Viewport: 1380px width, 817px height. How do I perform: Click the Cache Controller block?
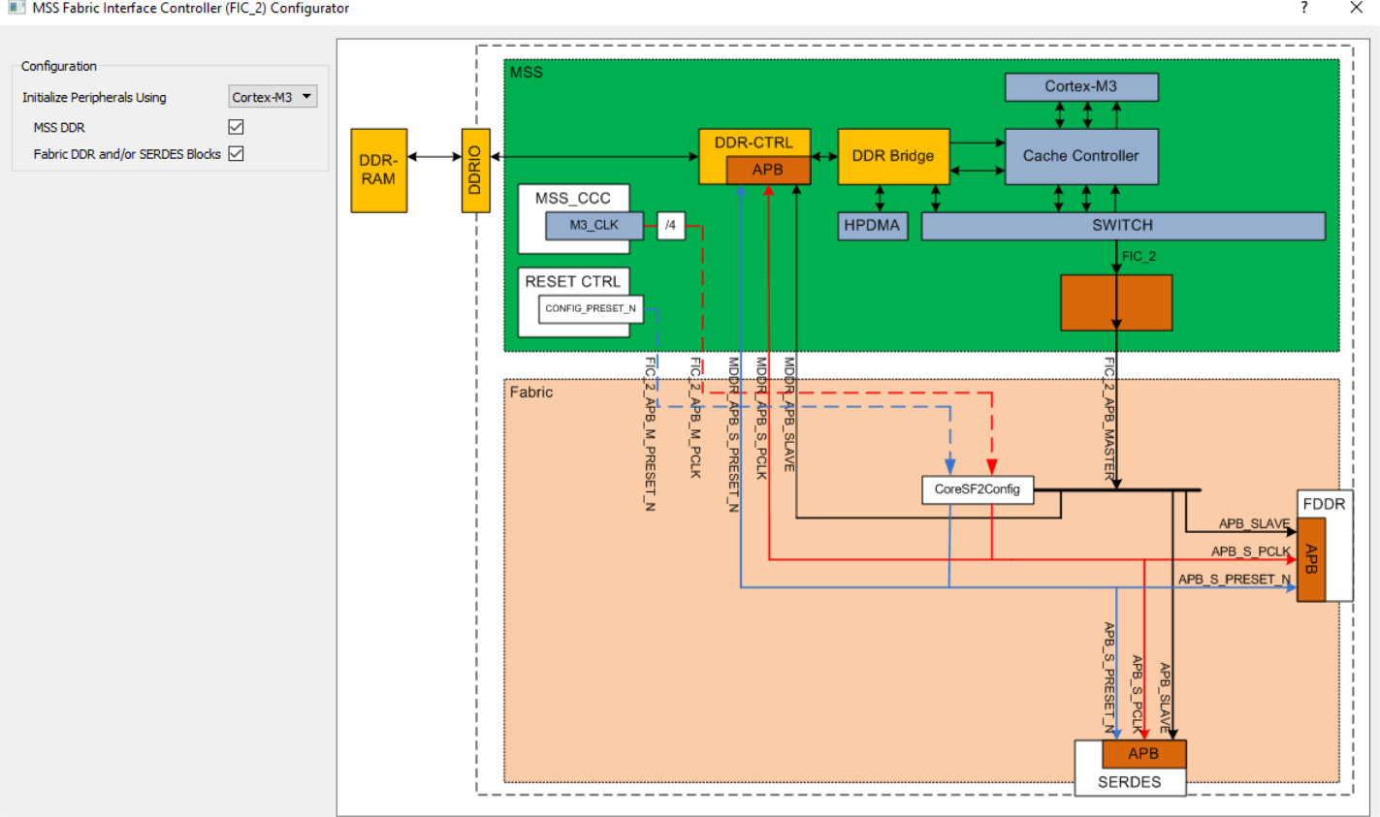[1080, 156]
